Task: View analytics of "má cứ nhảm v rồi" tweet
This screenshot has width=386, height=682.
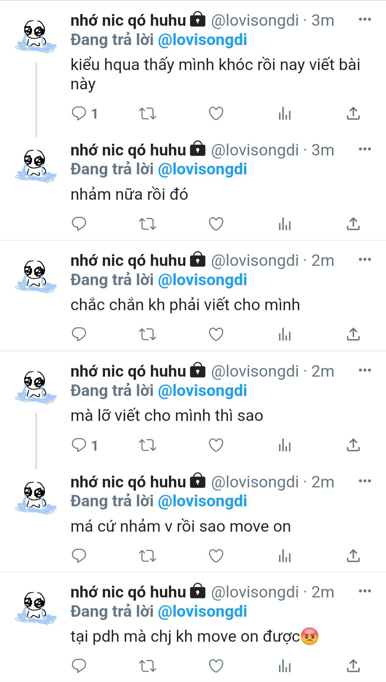Action: tap(284, 556)
